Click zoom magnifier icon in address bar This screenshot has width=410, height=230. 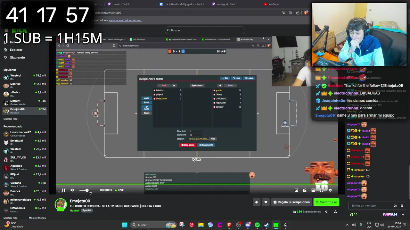(291, 13)
